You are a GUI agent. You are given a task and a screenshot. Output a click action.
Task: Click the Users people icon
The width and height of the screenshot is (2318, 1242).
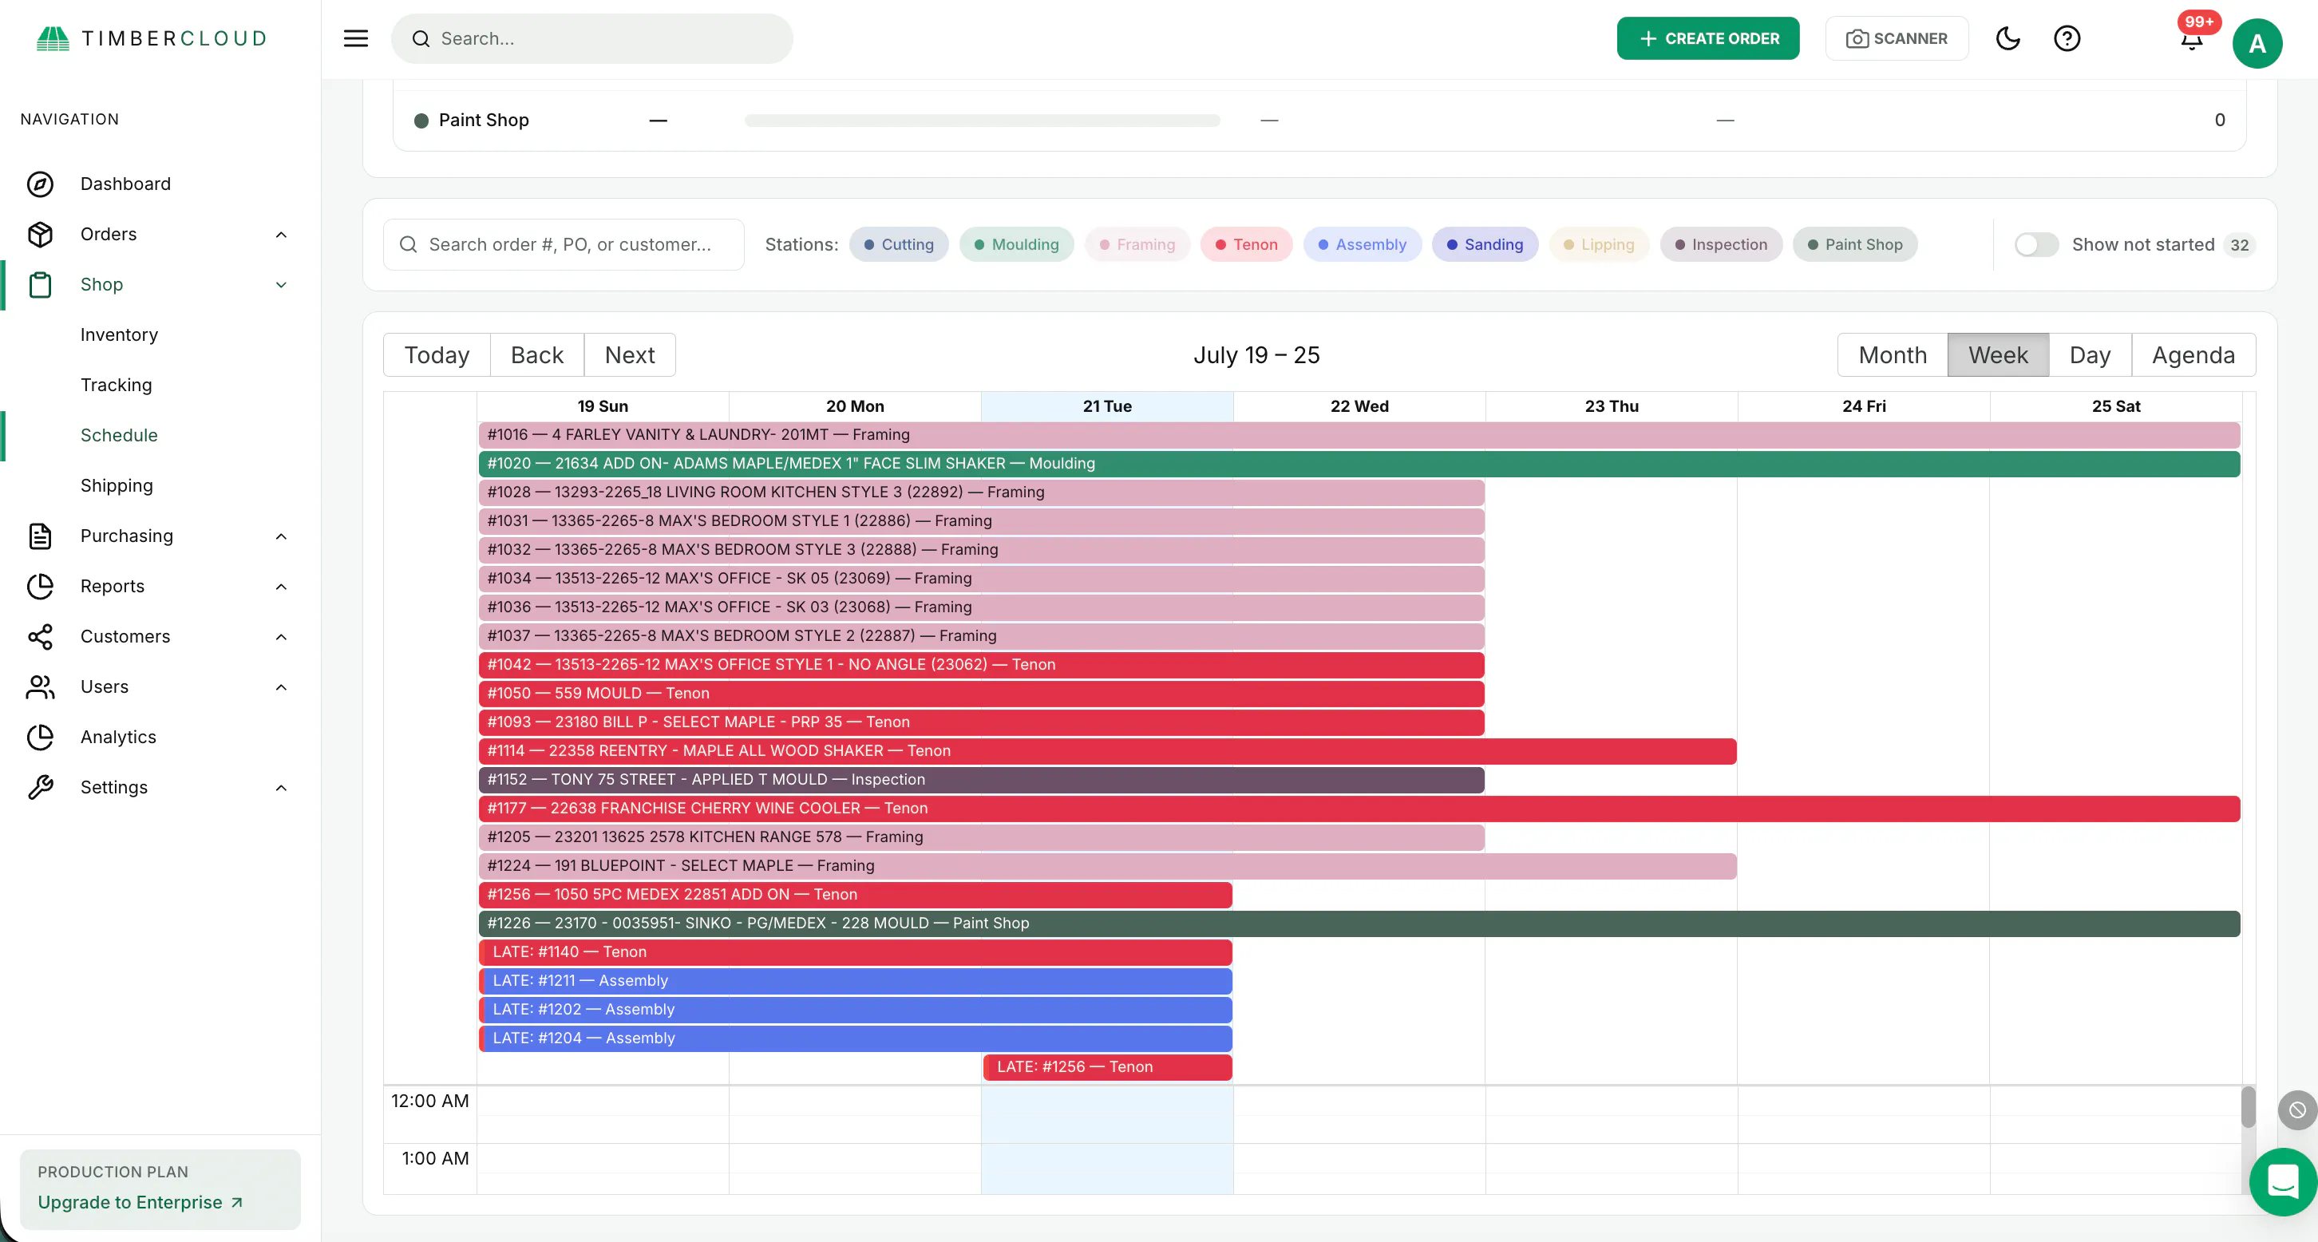(x=41, y=686)
